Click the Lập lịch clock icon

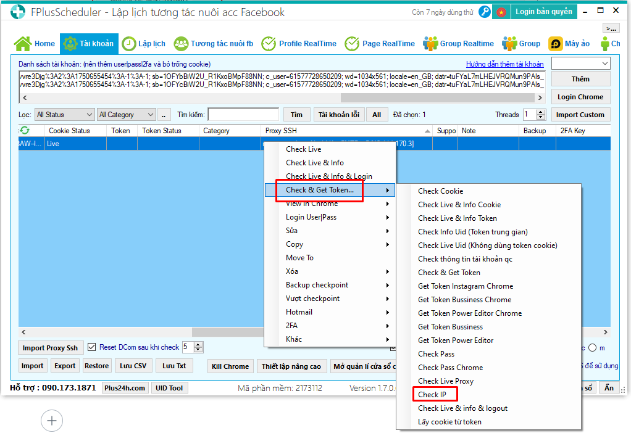[x=129, y=44]
